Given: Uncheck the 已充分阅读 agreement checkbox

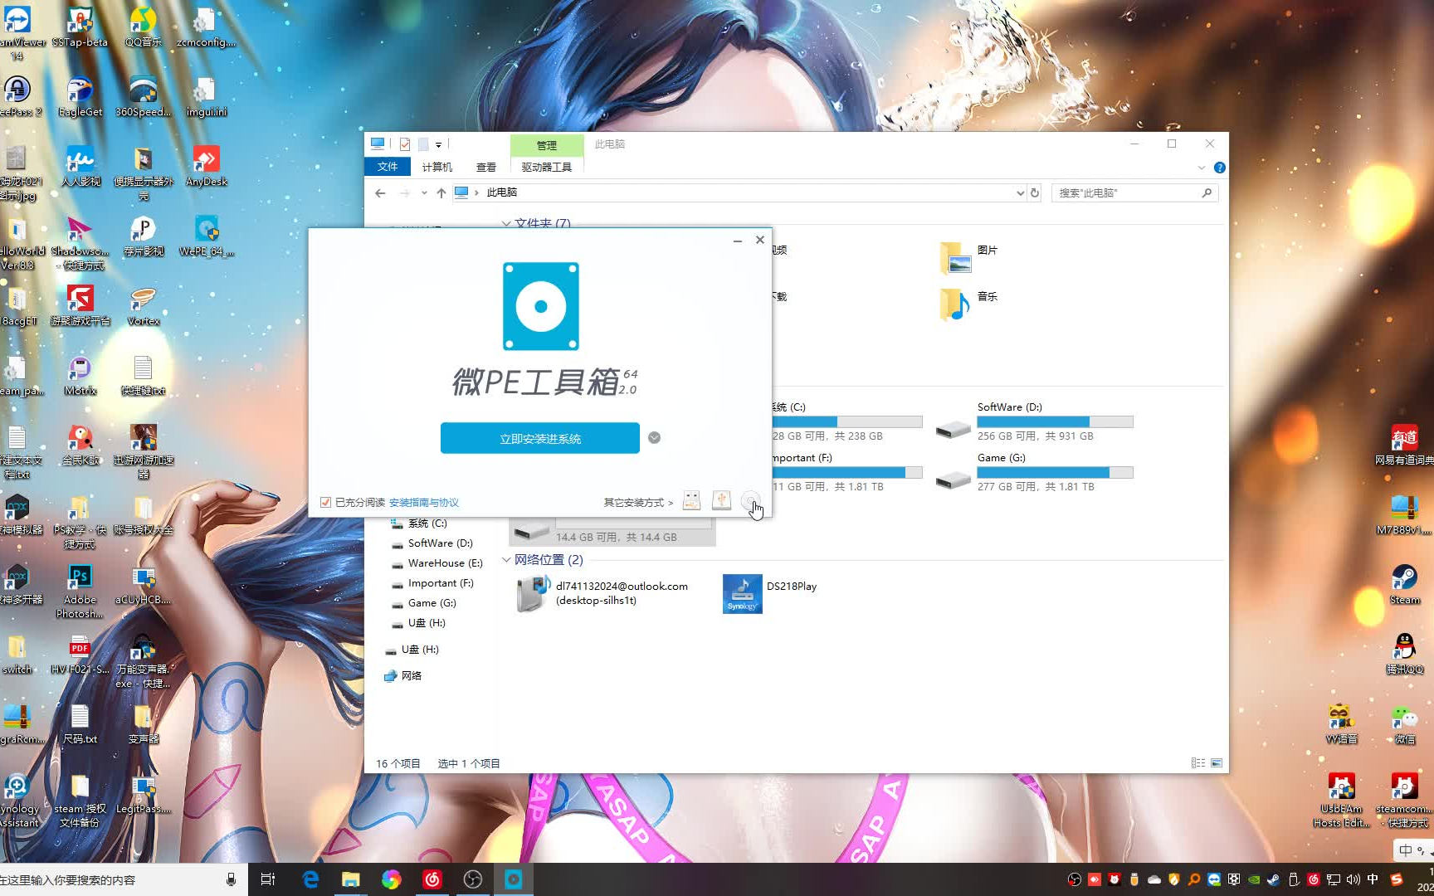Looking at the screenshot, I should (325, 502).
